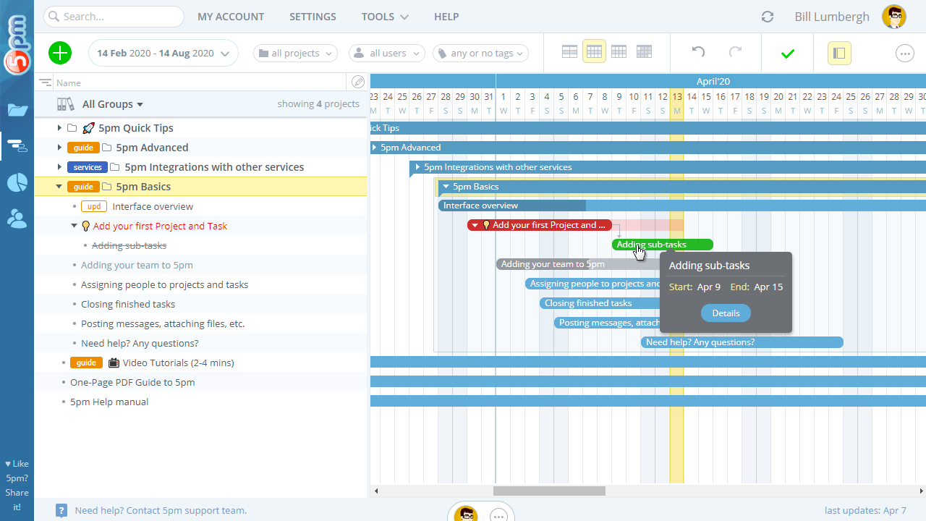Open the Reports pie chart view in sidebar
The image size is (926, 521).
click(x=17, y=182)
